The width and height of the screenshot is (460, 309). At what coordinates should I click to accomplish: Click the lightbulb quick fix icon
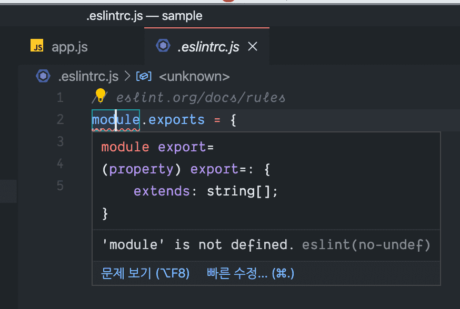point(100,95)
